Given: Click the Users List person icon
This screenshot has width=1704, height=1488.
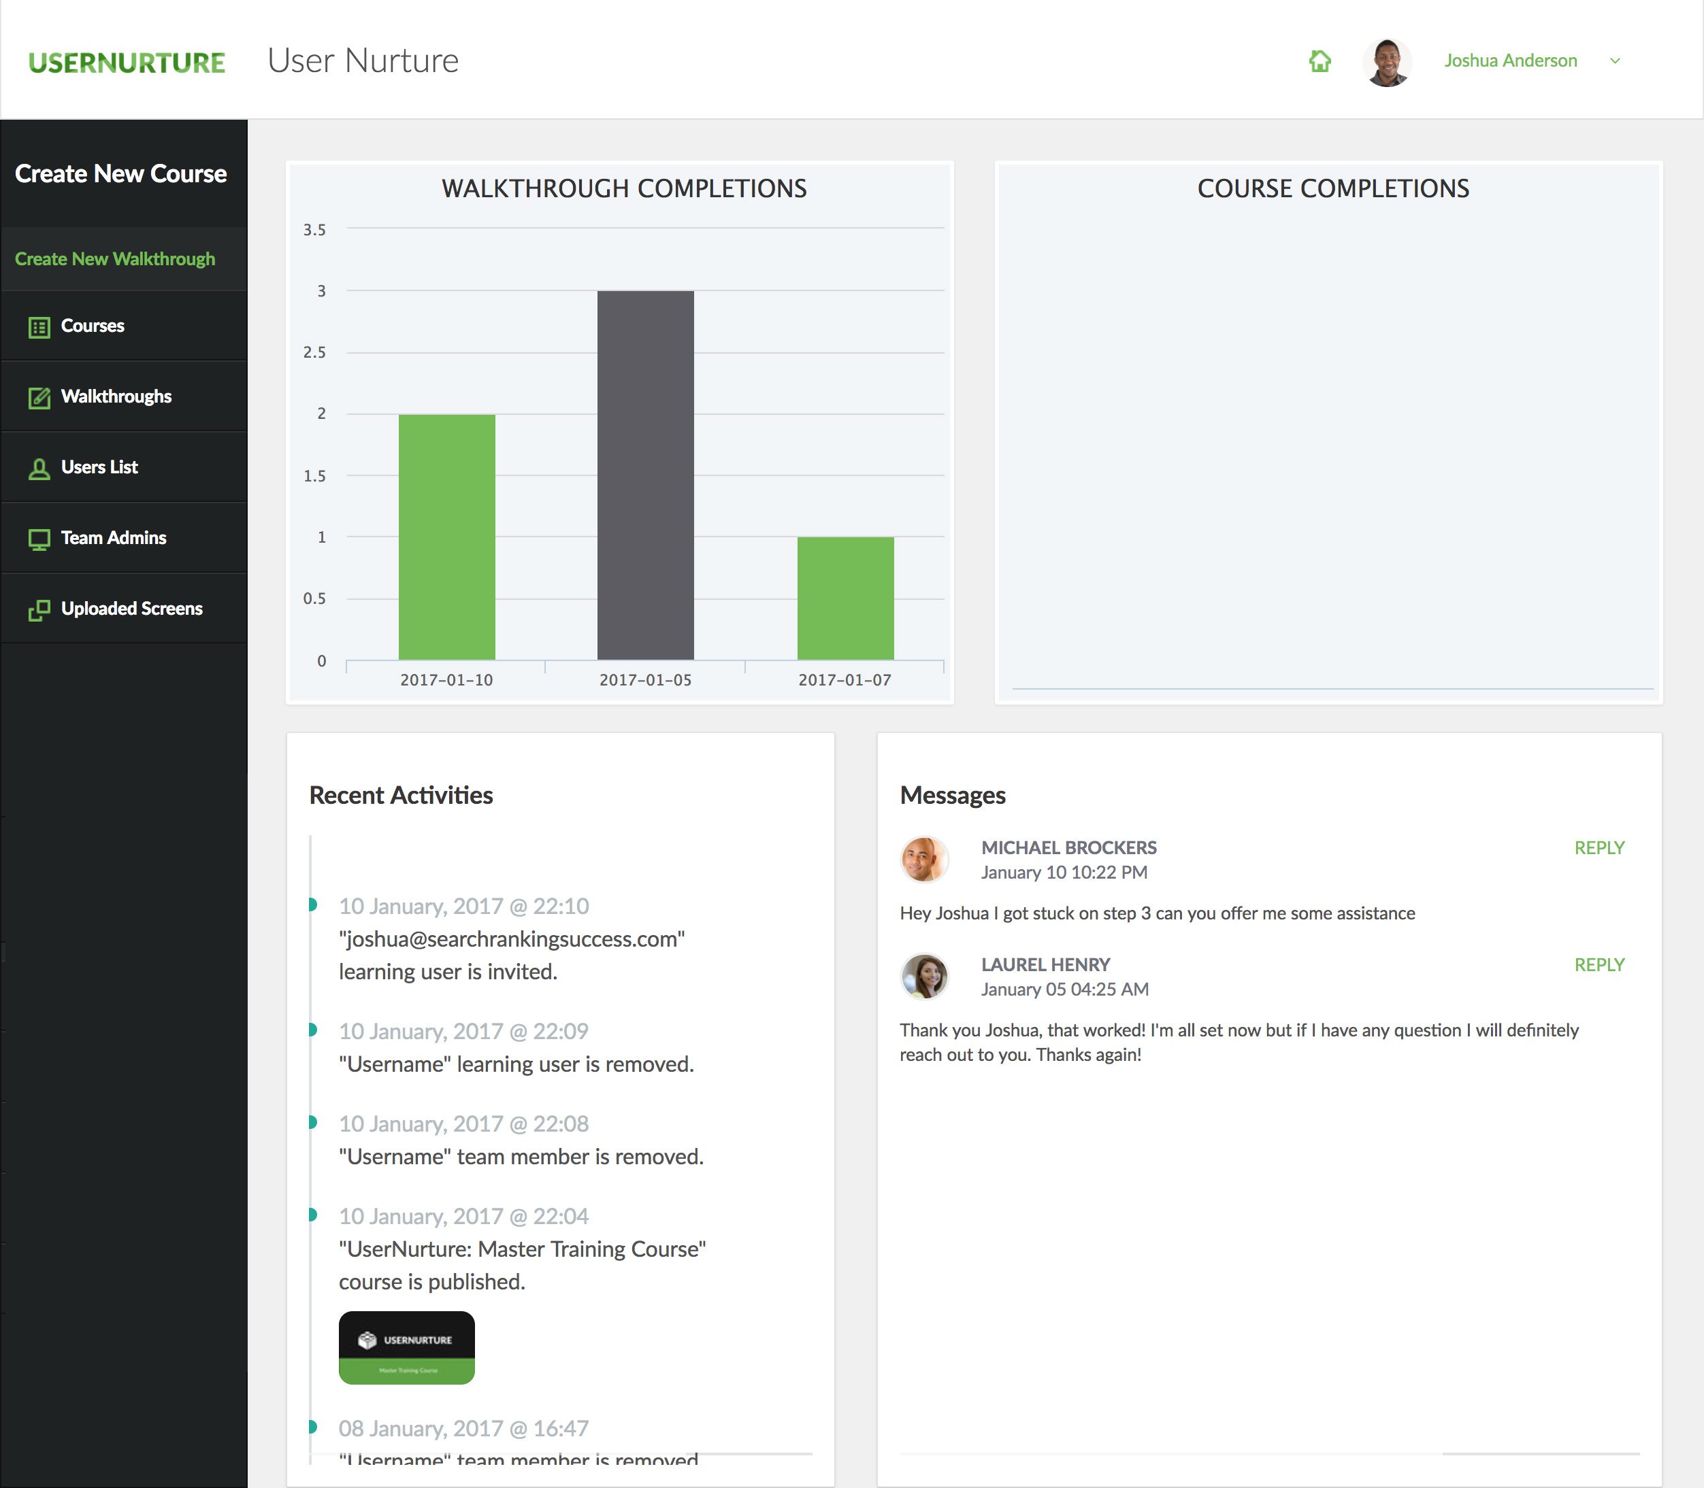Looking at the screenshot, I should coord(39,469).
